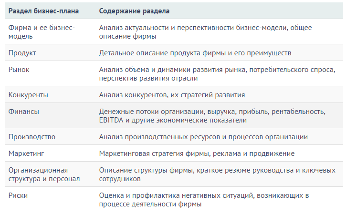Click the cash flows and EBITDA description
Image resolution: width=346 pixels, height=215 pixels.
(x=212, y=116)
